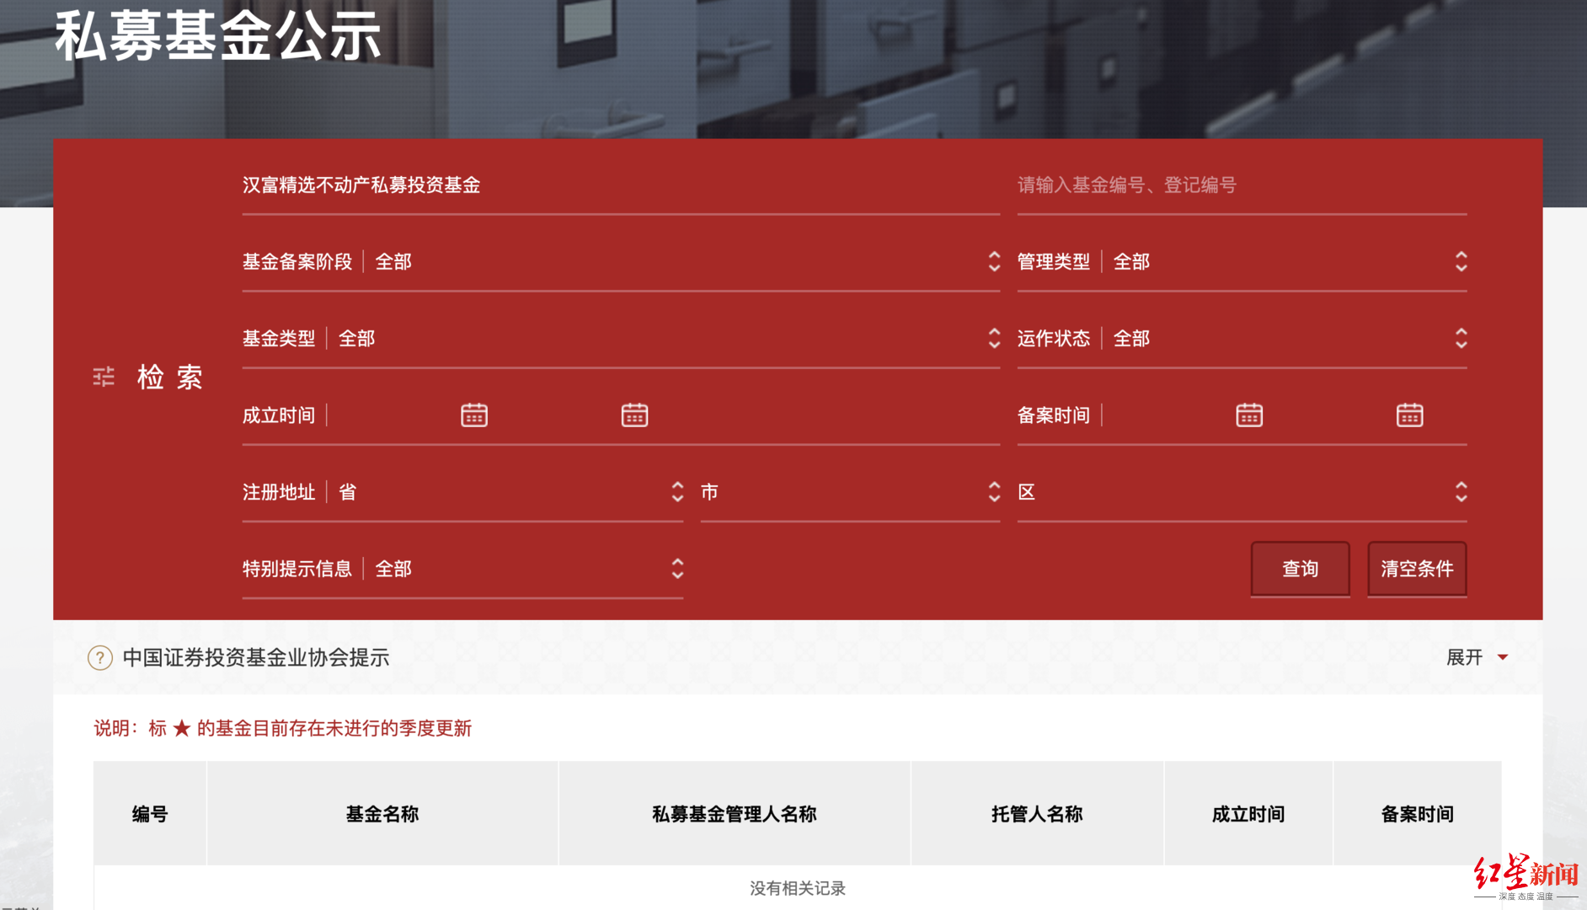The width and height of the screenshot is (1587, 910).
Task: Click the 查询 search button
Action: (x=1300, y=569)
